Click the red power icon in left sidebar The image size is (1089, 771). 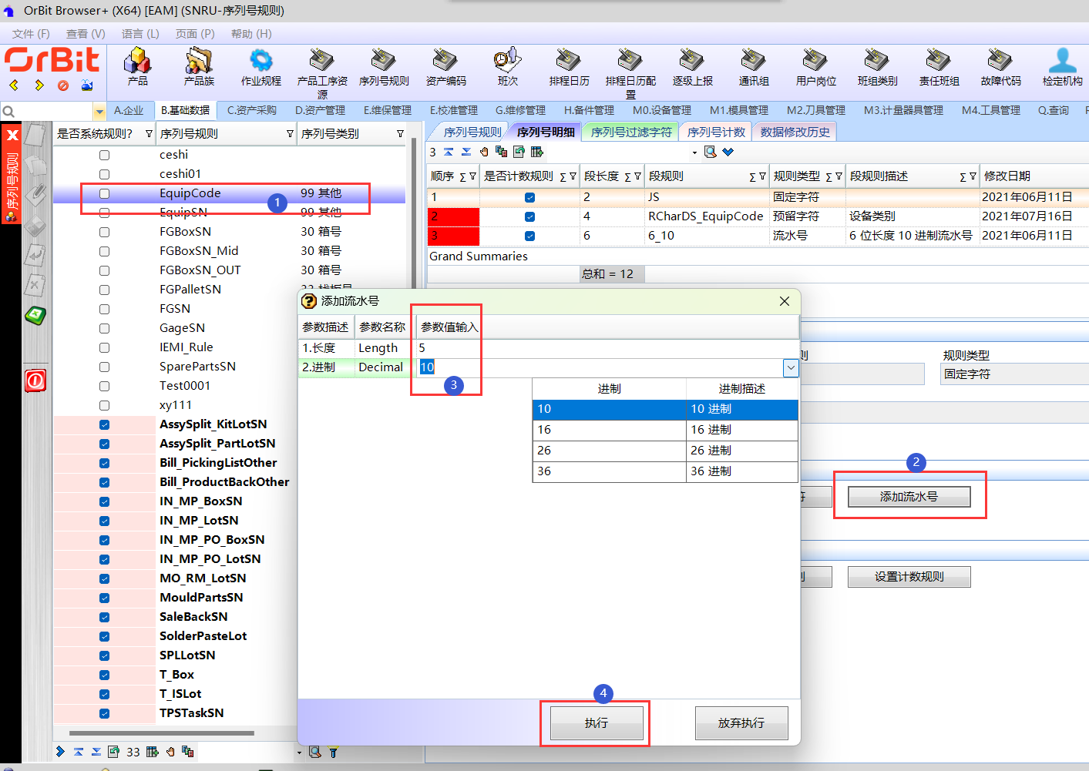pos(35,380)
